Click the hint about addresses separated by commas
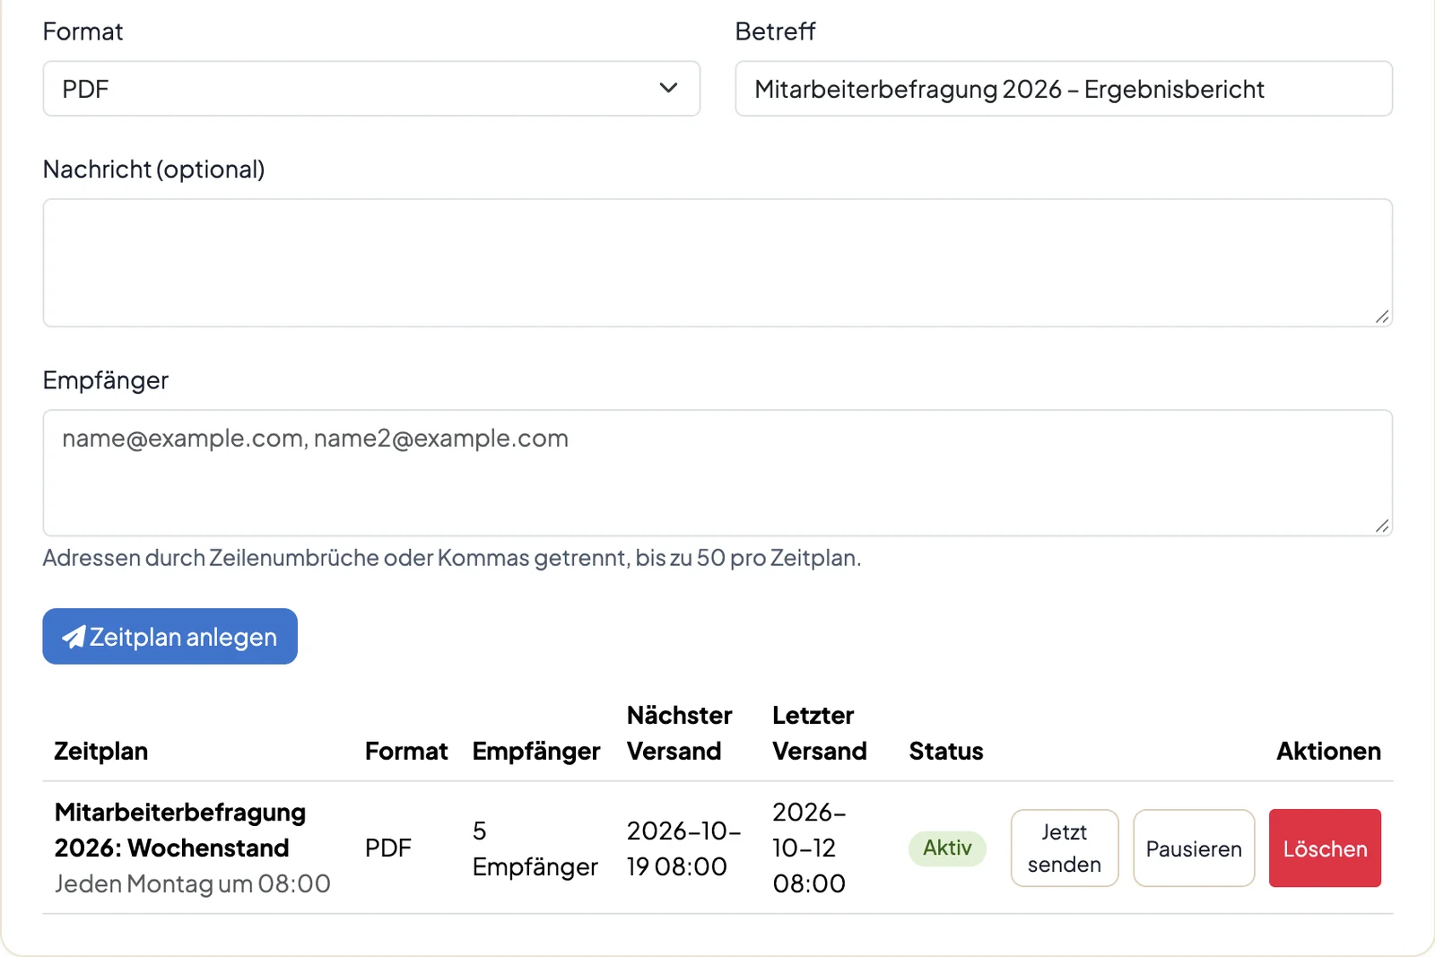Screen dimensions: 1435x957 [452, 558]
